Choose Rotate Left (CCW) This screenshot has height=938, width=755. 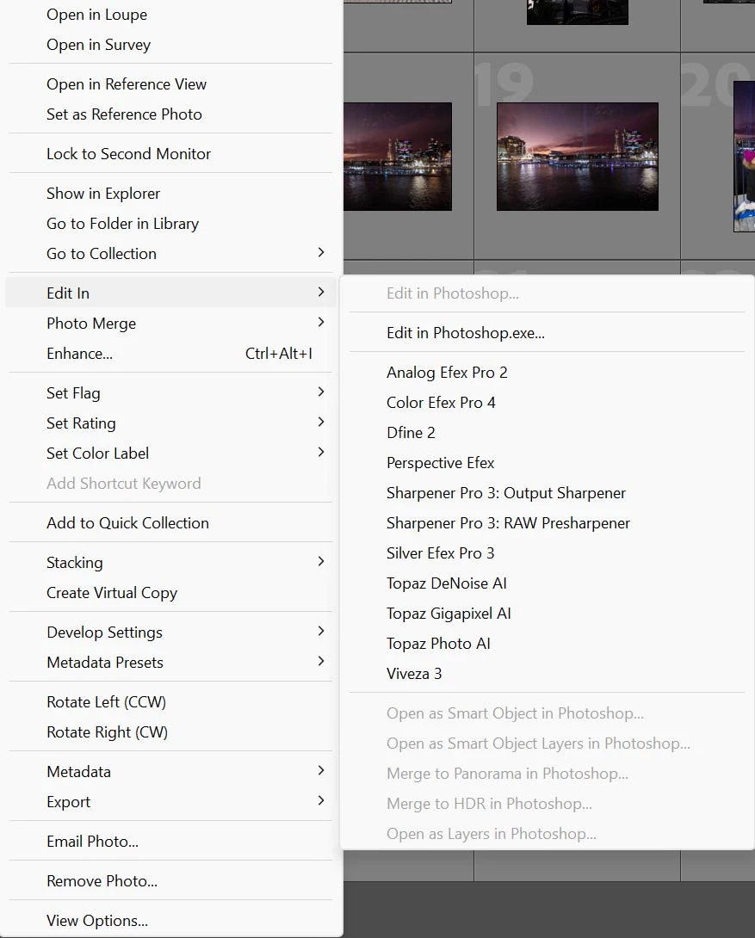[x=170, y=701]
